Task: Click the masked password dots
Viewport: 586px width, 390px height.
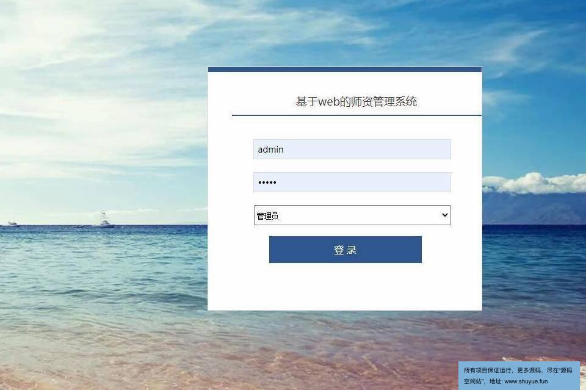Action: 267,182
